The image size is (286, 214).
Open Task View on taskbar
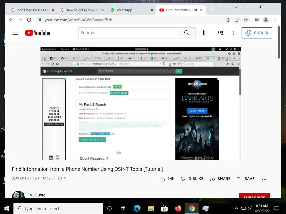tap(123, 208)
